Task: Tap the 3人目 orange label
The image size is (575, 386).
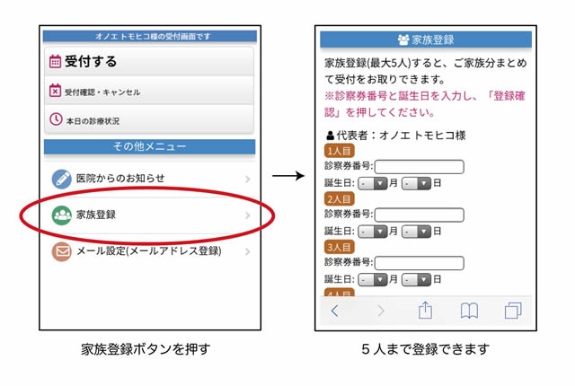Action: tap(340, 247)
